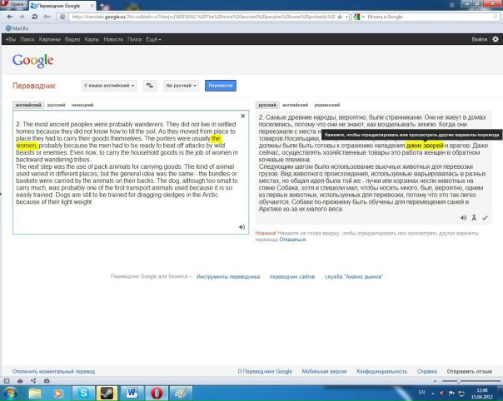Click the "Войти" sign-in link
This screenshot has height=401, width=503.
(x=479, y=40)
